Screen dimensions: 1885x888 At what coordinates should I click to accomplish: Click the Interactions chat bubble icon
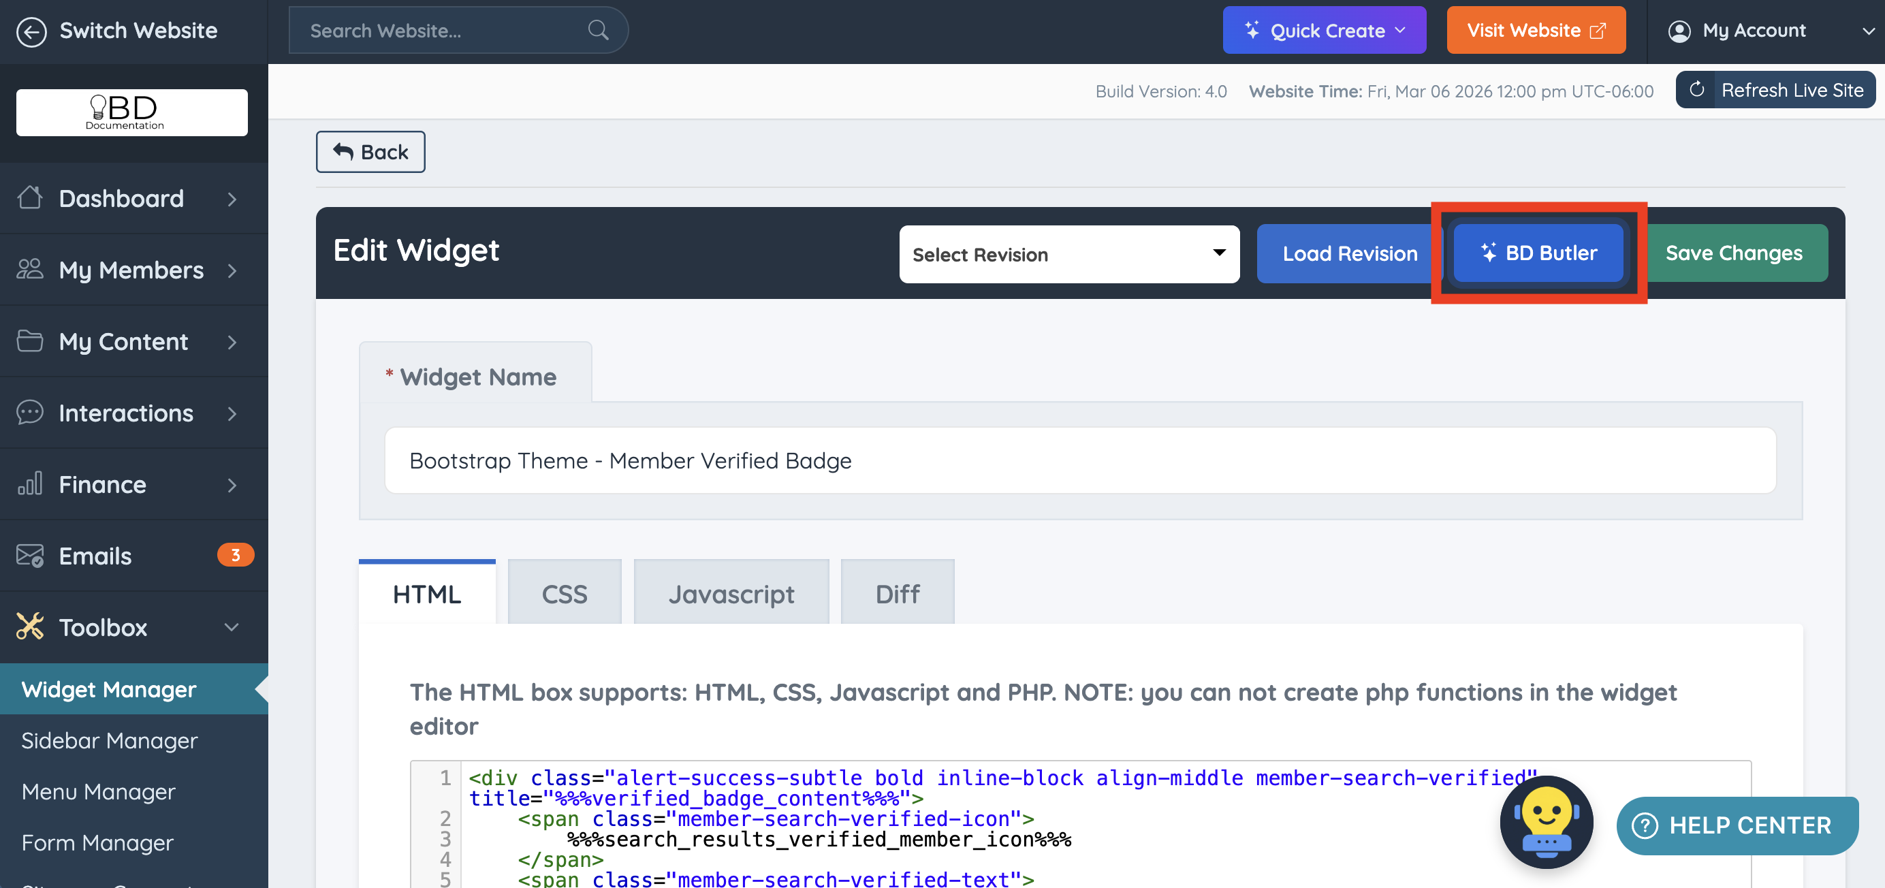30,413
